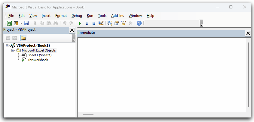This screenshot has width=254, height=122.
Task: Click the Insert UserForm toolbar icon
Action: (x=16, y=23)
